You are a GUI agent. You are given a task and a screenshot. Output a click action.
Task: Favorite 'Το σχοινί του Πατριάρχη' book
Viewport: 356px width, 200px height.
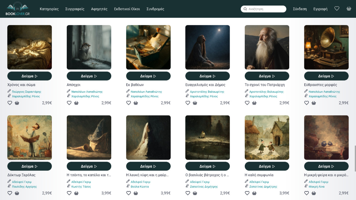tap(247, 103)
